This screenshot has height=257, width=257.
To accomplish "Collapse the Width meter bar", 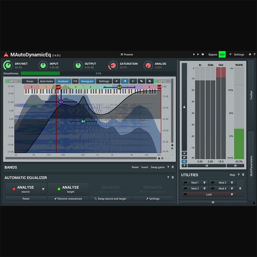I will 235,165.
